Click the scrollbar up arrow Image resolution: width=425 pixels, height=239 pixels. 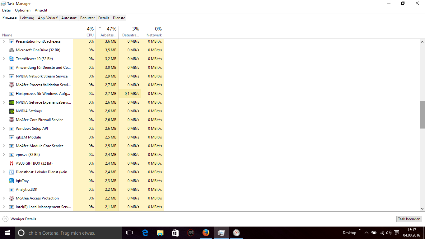coord(422,41)
